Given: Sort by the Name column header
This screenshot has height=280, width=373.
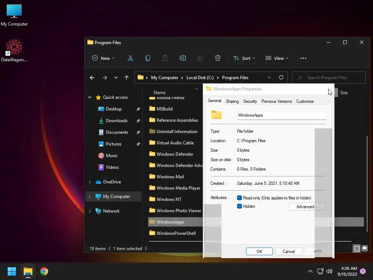Looking at the screenshot, I should (160, 93).
